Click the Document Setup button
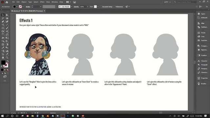The height and width of the screenshot is (118, 210). 107,7
